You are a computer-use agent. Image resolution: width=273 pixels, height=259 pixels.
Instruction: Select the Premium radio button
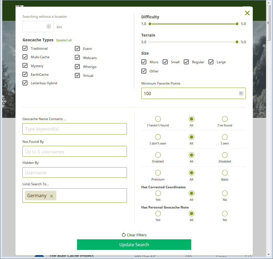158,173
